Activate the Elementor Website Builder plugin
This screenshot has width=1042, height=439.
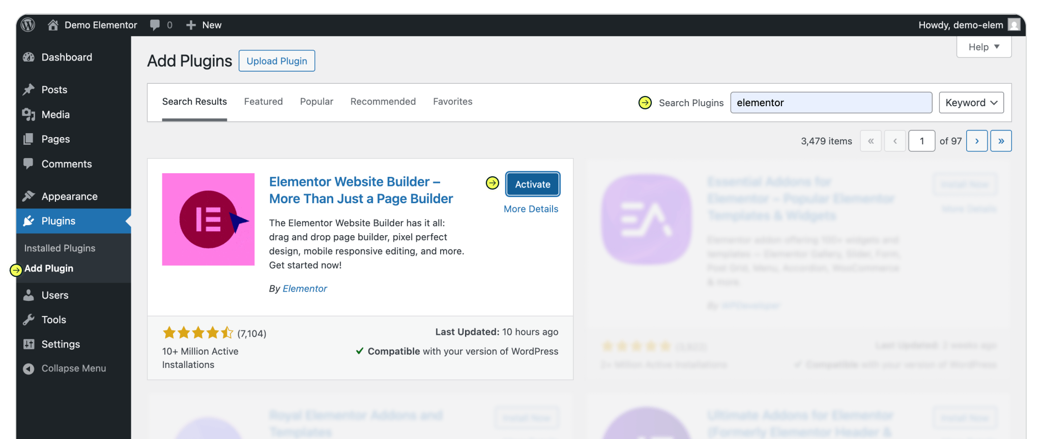point(533,184)
